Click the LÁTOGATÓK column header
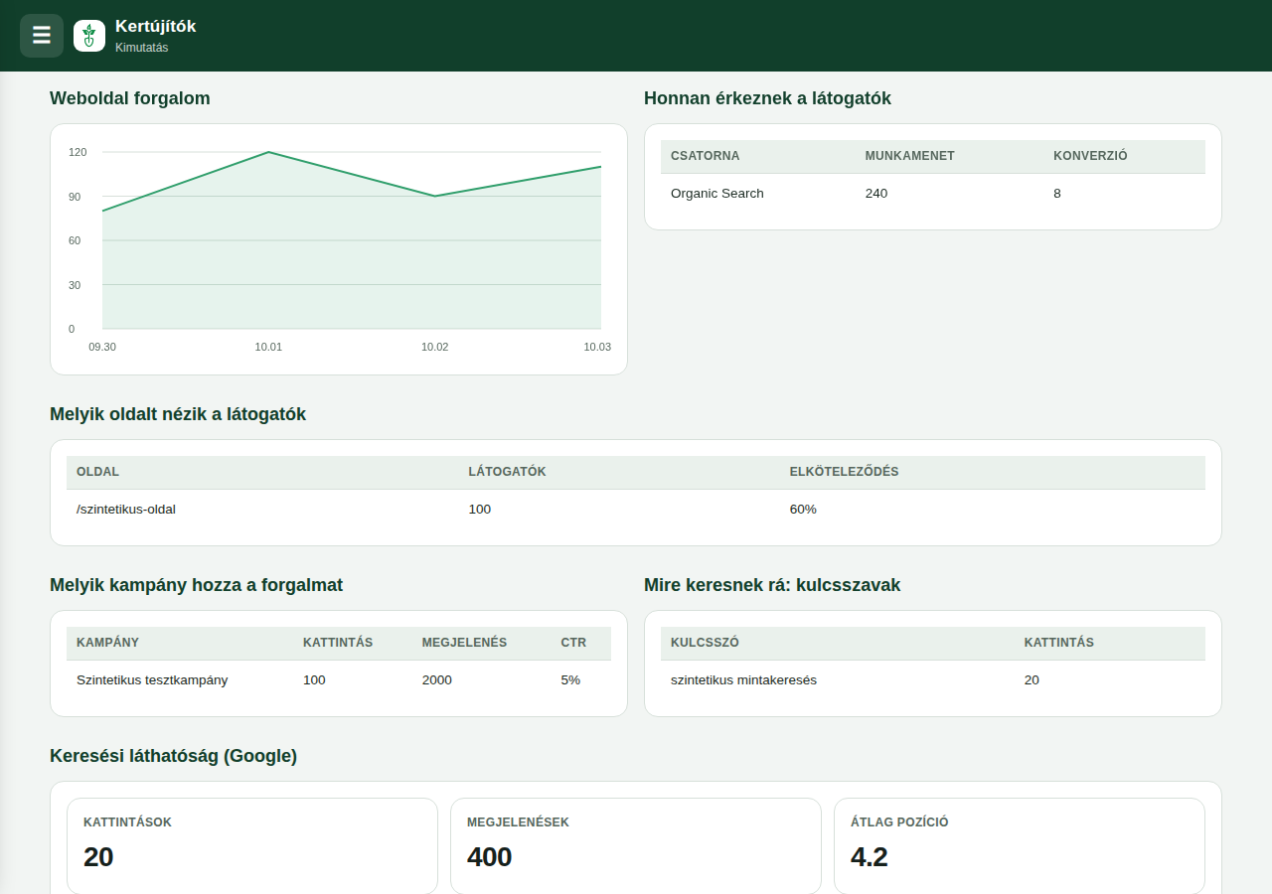Viewport: 1272px width, 894px height. [x=507, y=472]
